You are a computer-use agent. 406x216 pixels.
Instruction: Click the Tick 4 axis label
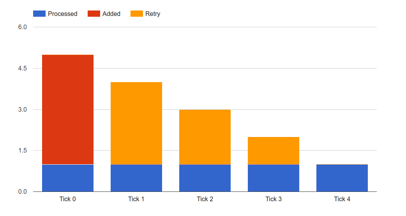342,199
